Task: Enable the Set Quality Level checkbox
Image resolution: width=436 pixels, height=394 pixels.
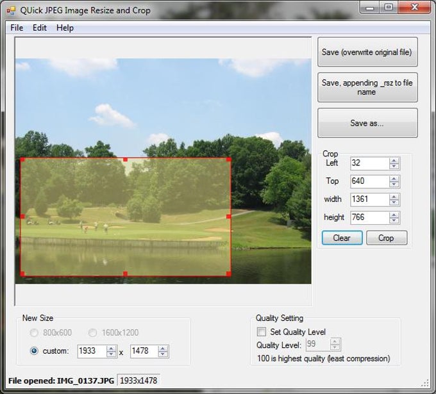Action: 262,332
